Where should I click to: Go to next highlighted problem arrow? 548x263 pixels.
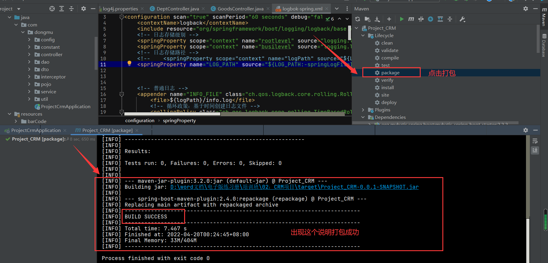pyautogui.click(x=347, y=19)
